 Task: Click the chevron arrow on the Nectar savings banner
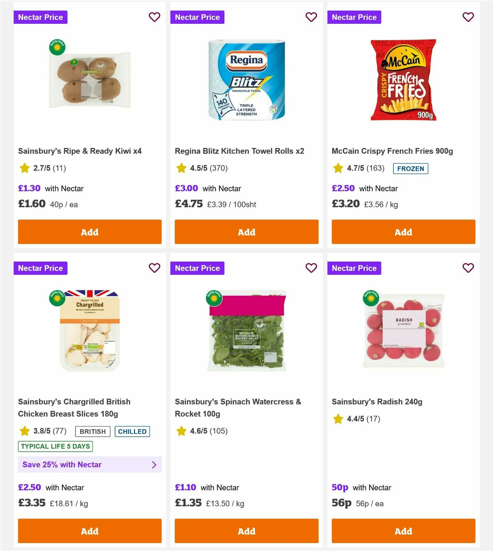click(154, 465)
